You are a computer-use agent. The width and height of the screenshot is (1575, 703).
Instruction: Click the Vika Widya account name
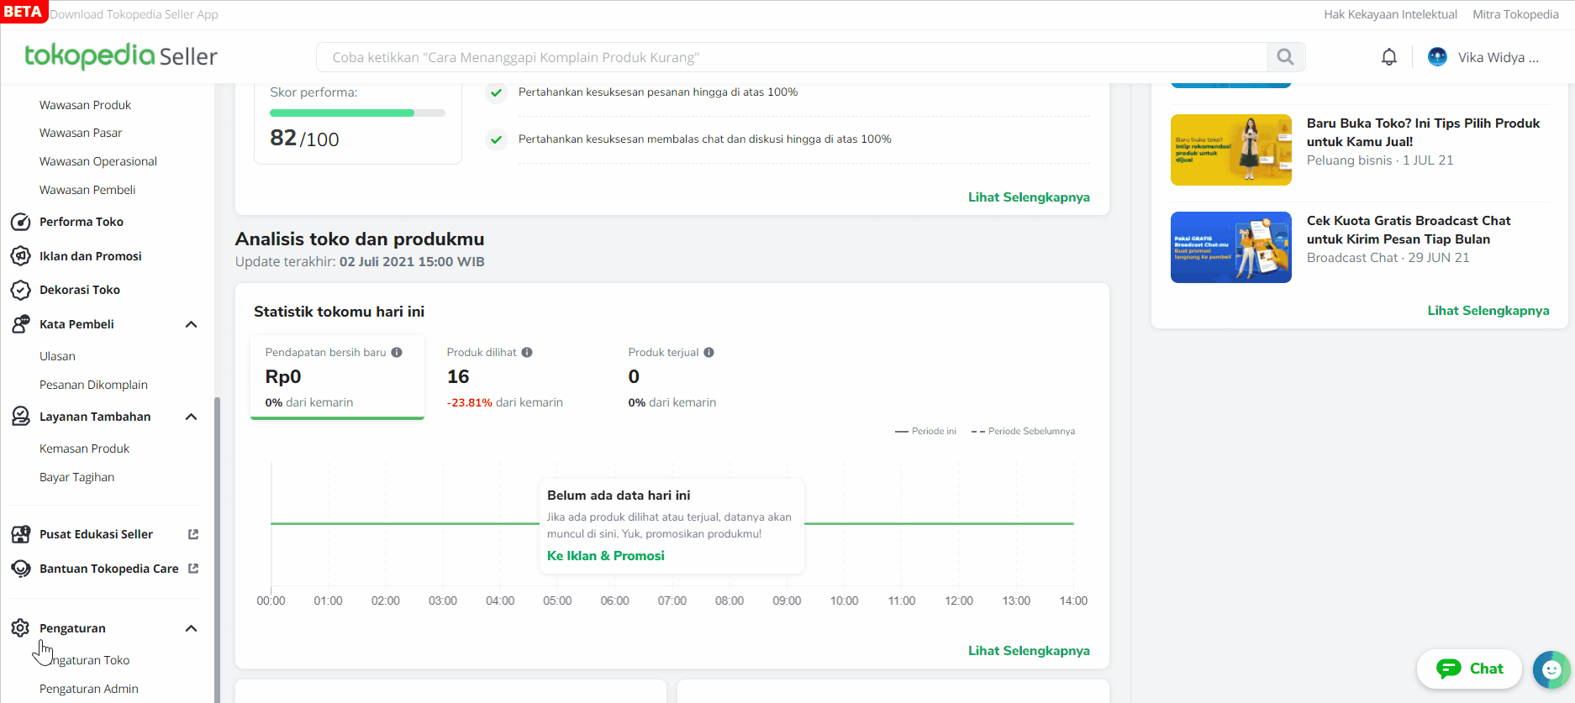[x=1498, y=57]
